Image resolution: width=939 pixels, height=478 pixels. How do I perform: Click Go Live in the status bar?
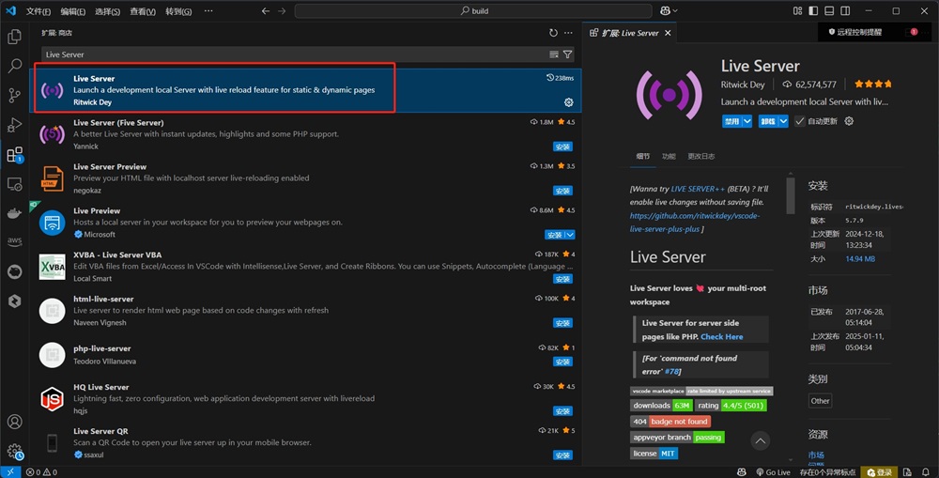click(773, 471)
